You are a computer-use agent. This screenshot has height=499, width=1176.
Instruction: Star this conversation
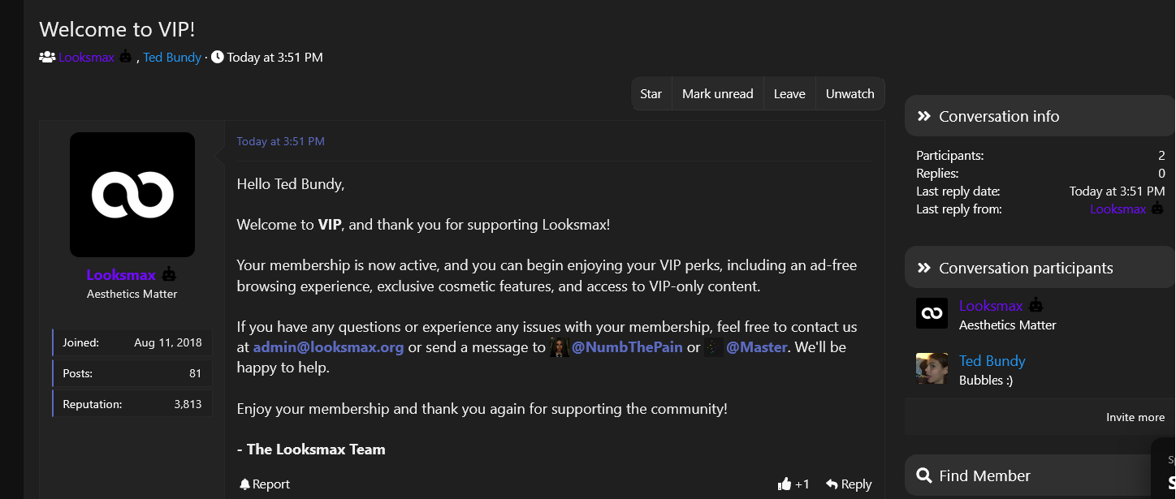[x=651, y=93]
